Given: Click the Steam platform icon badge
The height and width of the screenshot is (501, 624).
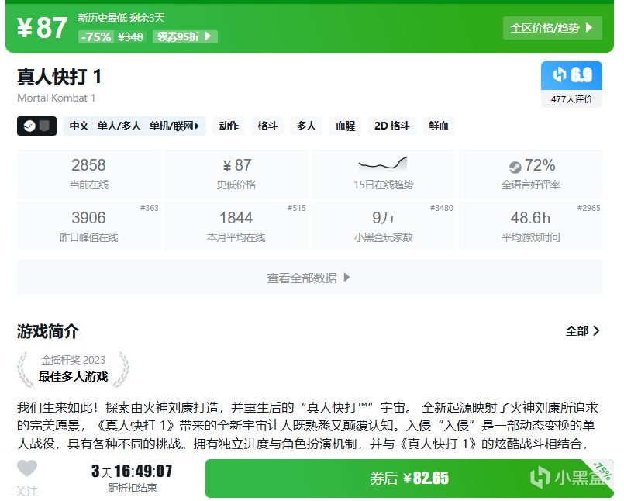Looking at the screenshot, I should tap(36, 126).
